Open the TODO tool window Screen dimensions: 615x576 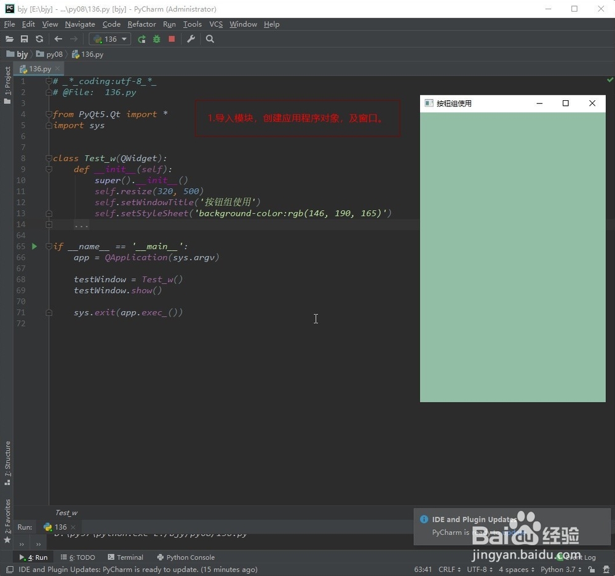tap(77, 557)
